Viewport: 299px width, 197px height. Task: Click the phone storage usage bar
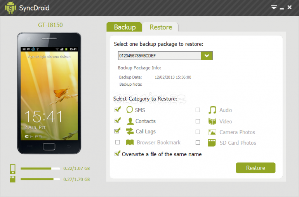pyautogui.click(x=40, y=168)
